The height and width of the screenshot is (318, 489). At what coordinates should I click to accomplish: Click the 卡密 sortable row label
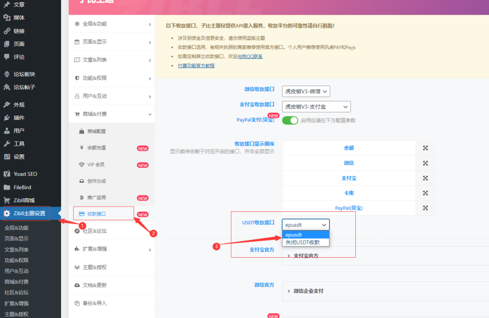[x=349, y=193]
